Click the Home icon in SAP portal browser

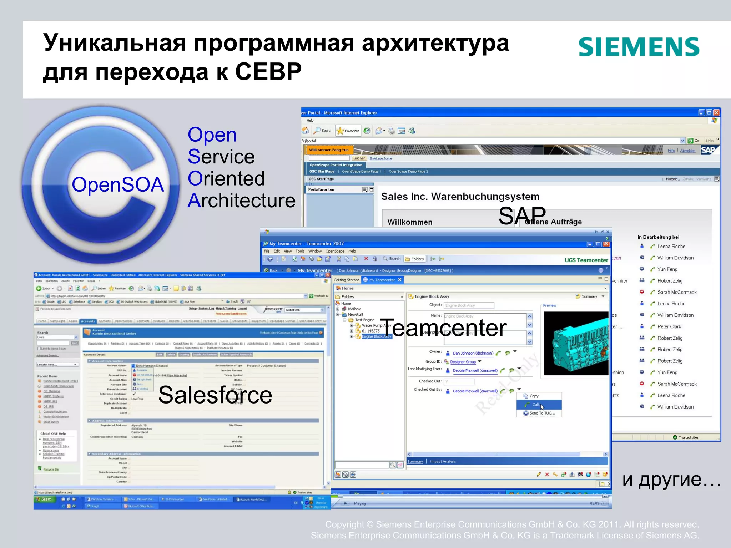point(306,131)
